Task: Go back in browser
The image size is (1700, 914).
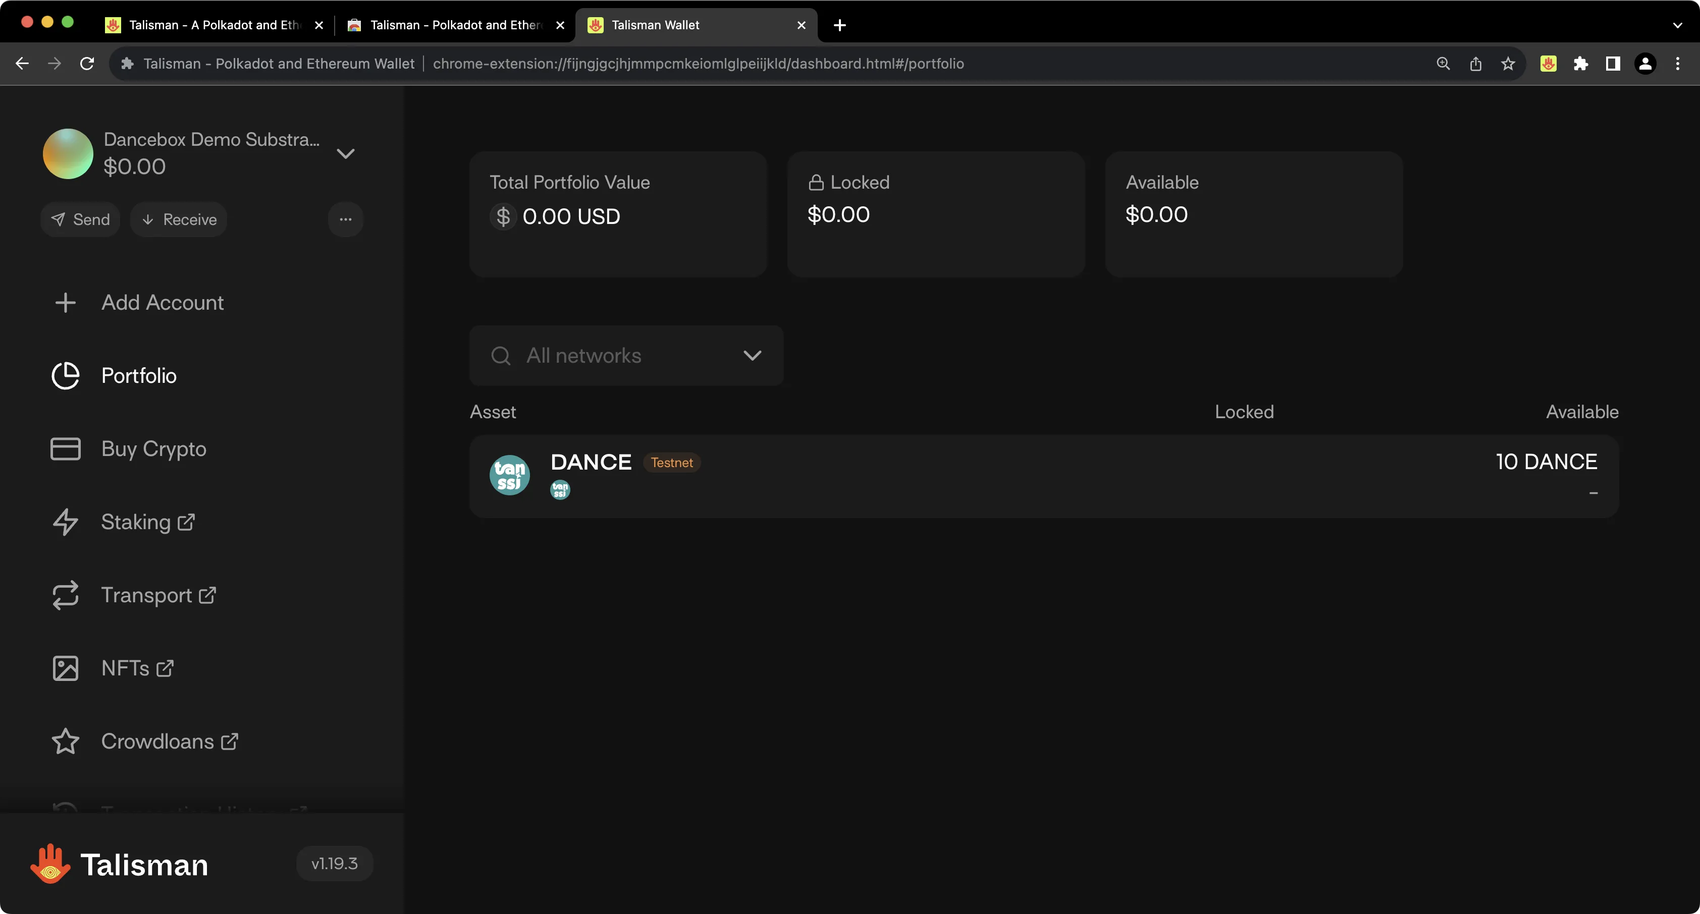Action: pos(22,64)
